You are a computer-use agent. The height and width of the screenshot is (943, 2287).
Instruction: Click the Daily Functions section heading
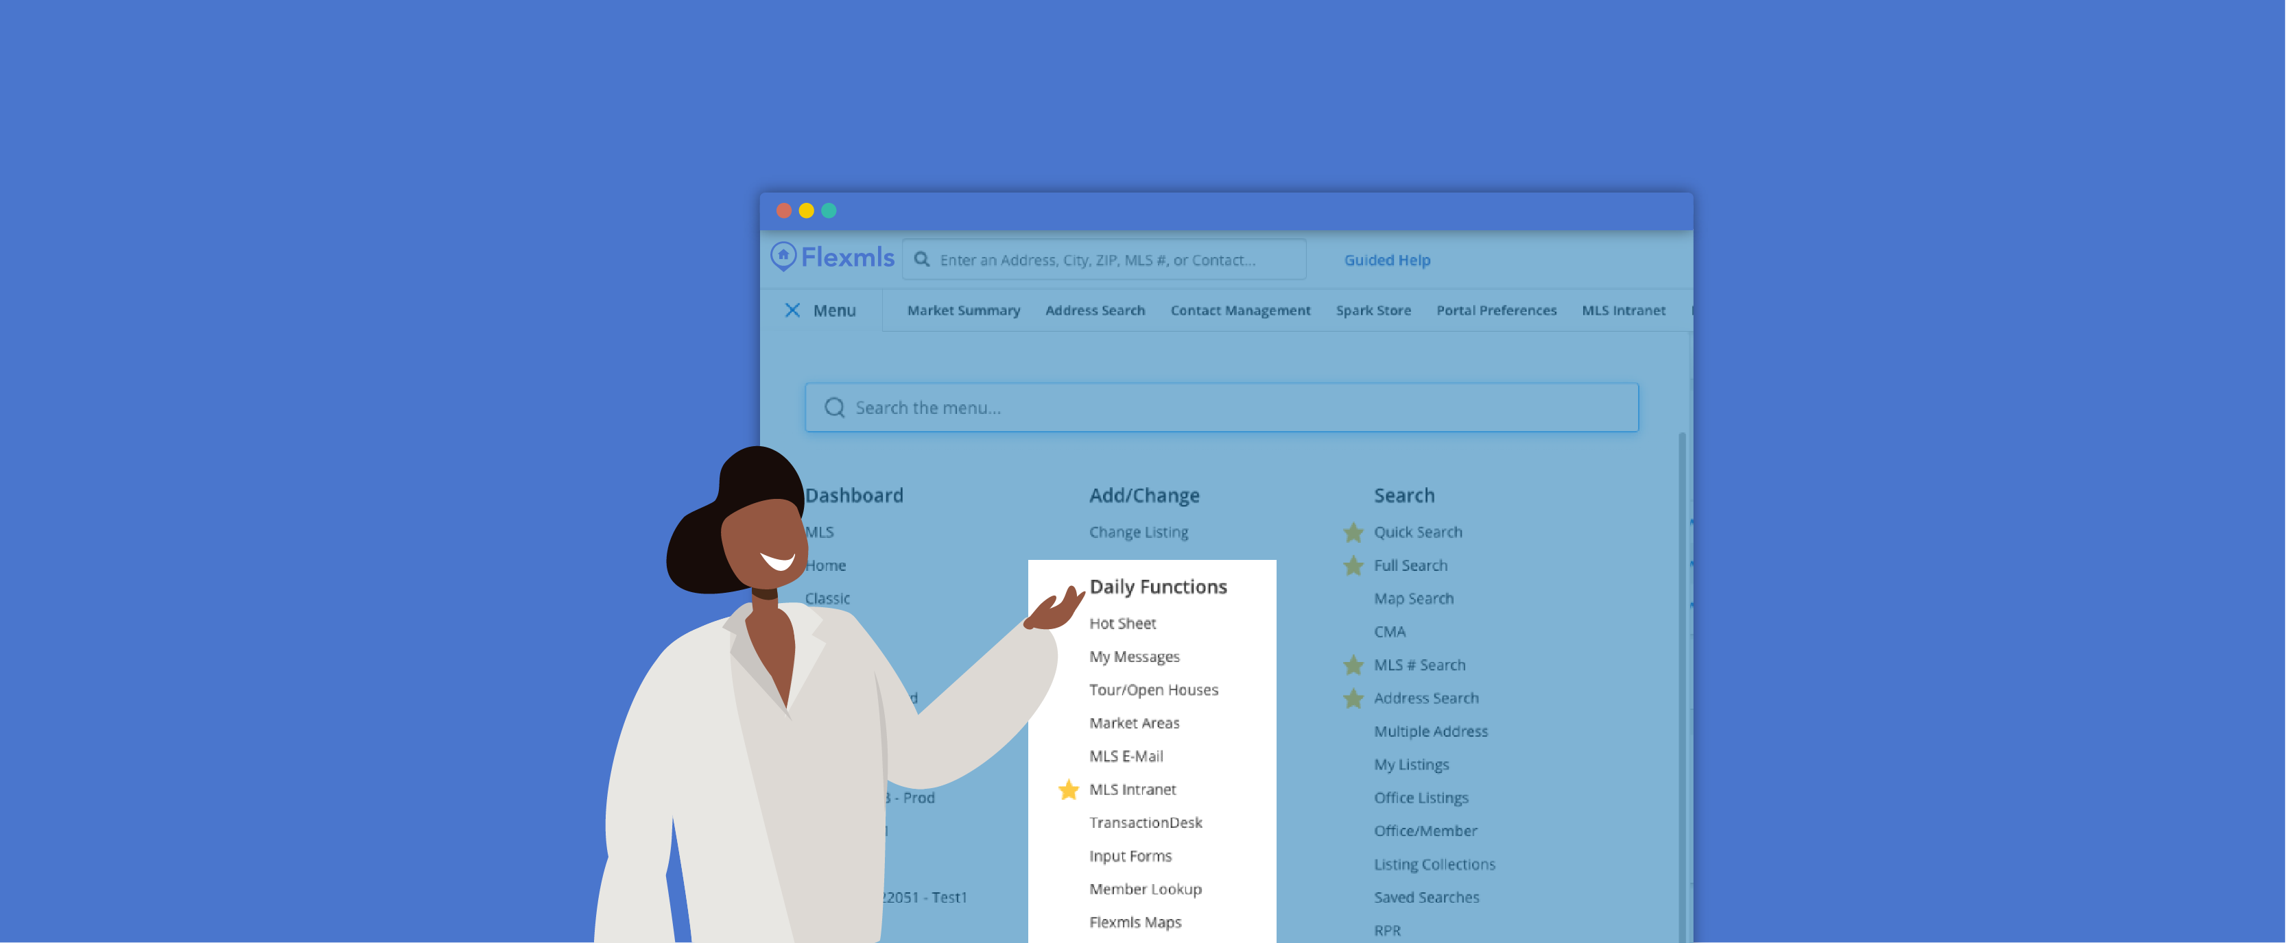1158,587
